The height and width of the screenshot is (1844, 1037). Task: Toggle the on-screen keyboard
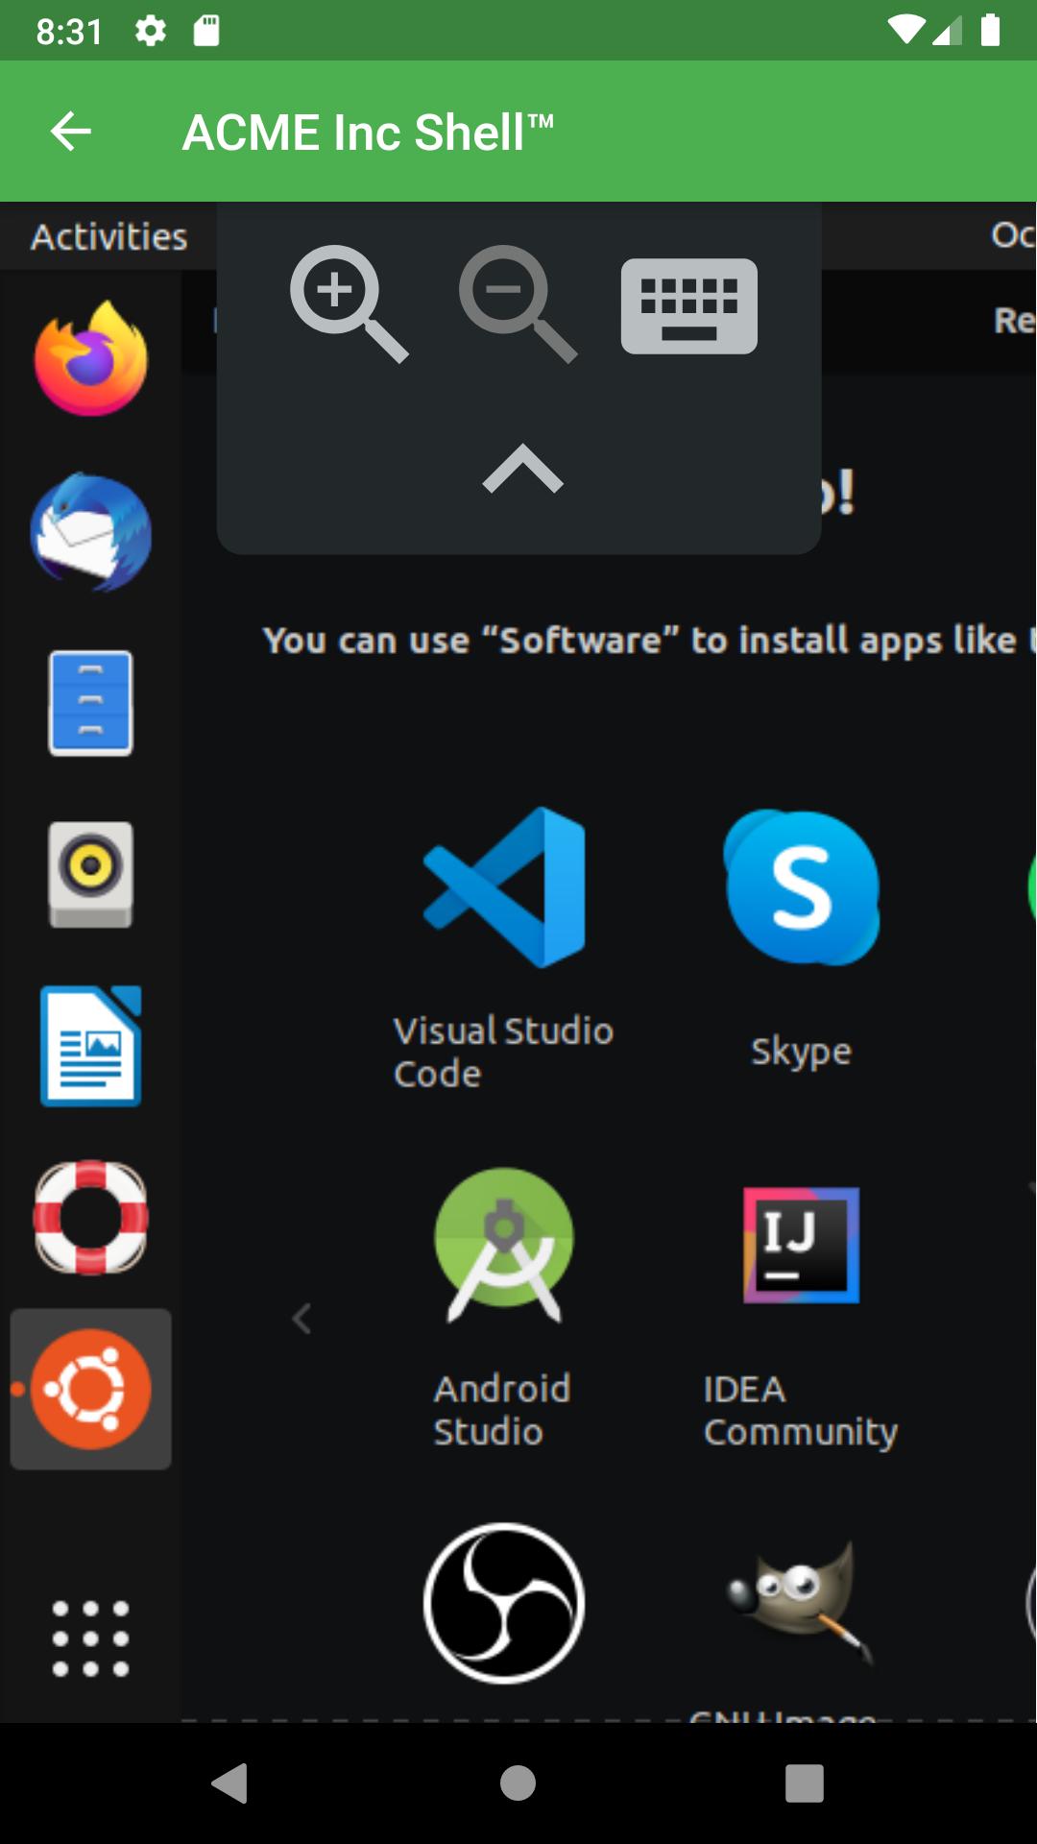click(x=688, y=306)
